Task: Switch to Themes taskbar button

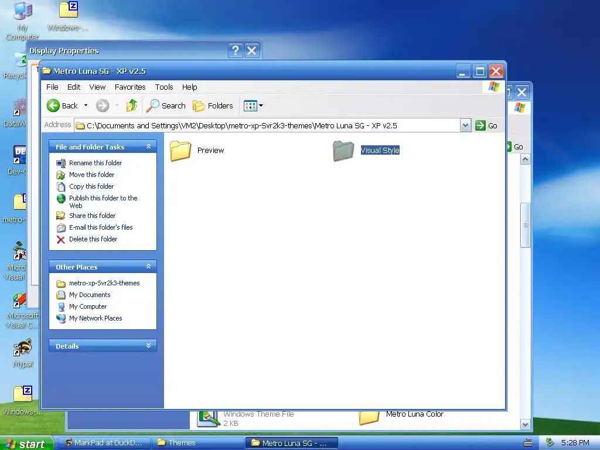Action: [x=198, y=443]
